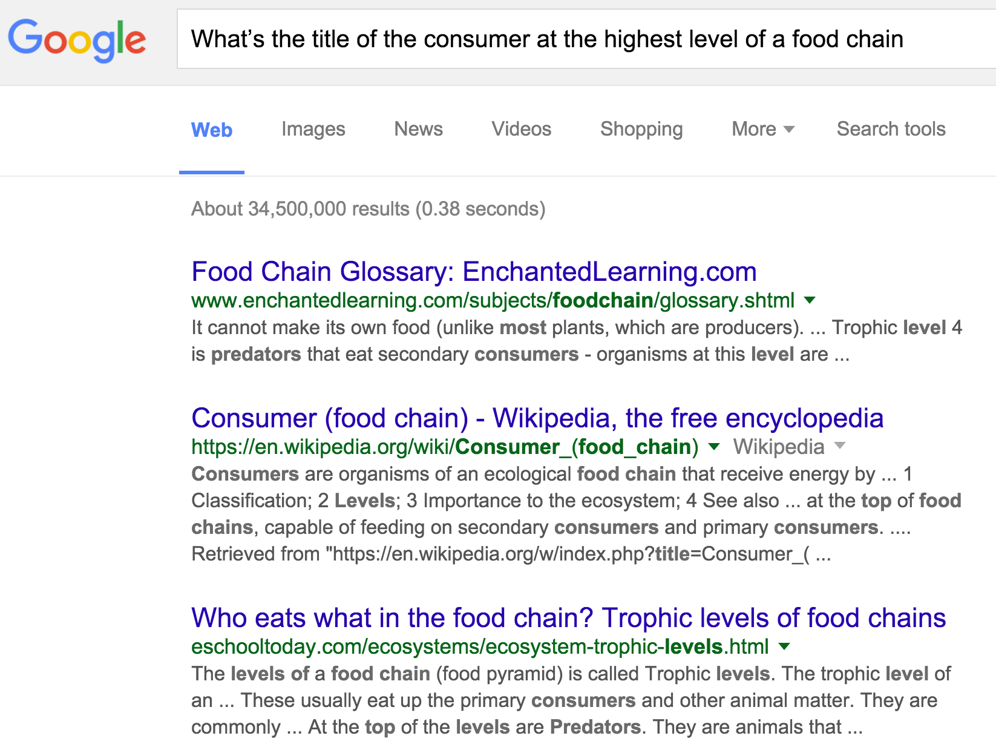Open the Consumer (food chain) Wikipedia result

coord(536,418)
